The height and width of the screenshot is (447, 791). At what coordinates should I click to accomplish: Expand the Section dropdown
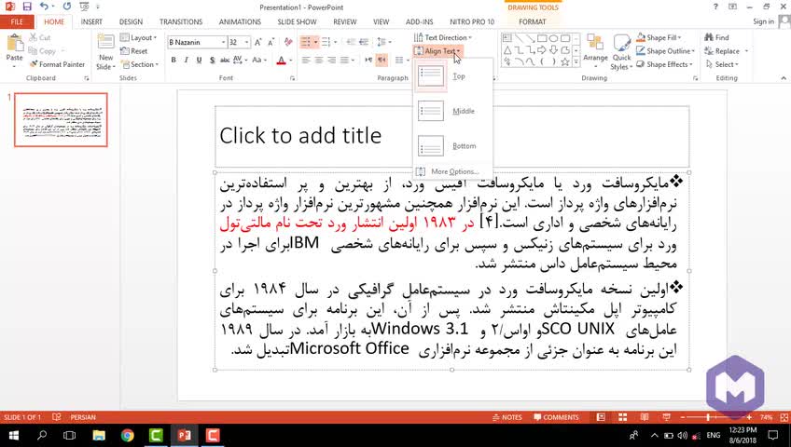pos(140,64)
